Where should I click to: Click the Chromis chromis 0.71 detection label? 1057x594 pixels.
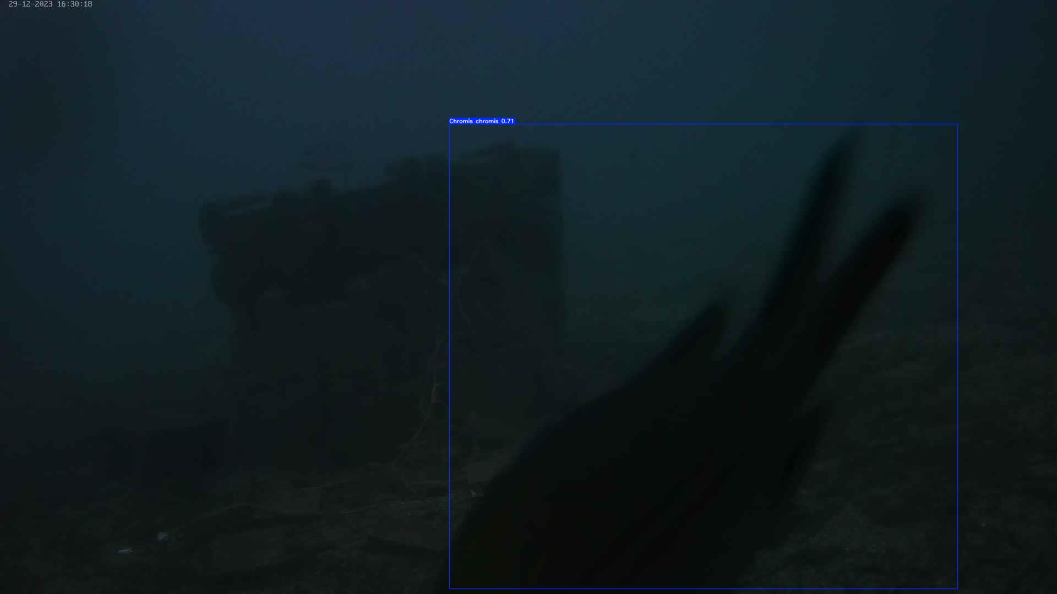tap(481, 121)
